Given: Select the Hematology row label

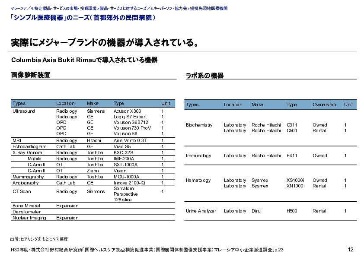Looking at the screenshot, I should [x=198, y=180].
